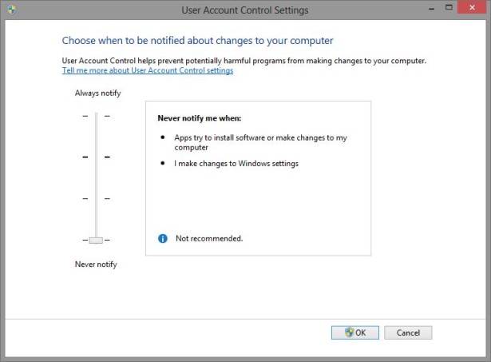The height and width of the screenshot is (362, 491).
Task: Click the 'User Account Control helps prevent' description text
Action: [x=244, y=61]
